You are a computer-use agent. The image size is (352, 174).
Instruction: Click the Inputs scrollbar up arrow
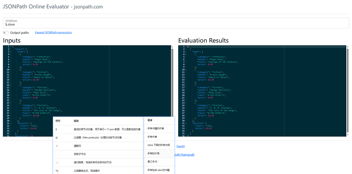pos(172,47)
